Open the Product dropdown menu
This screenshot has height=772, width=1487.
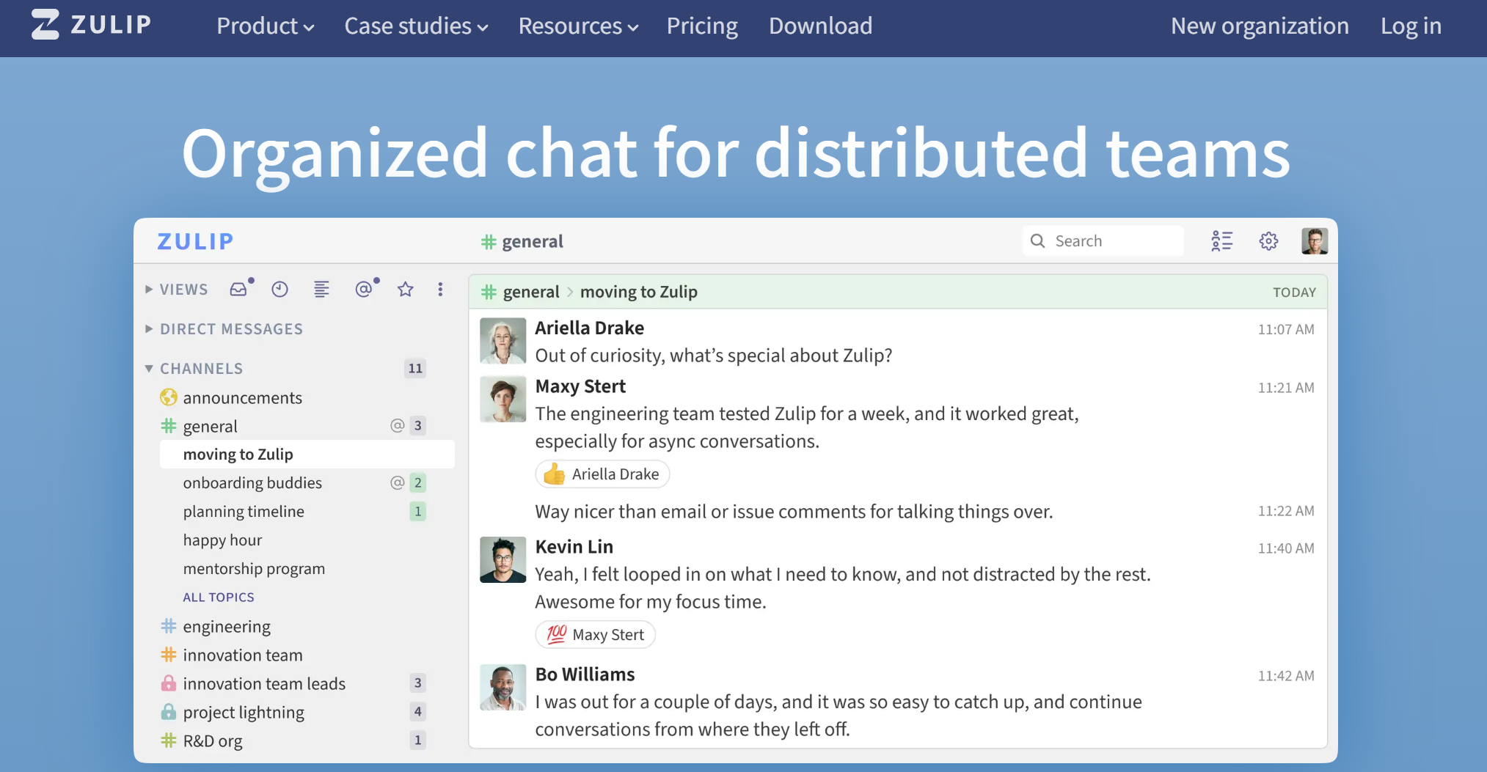coord(266,26)
